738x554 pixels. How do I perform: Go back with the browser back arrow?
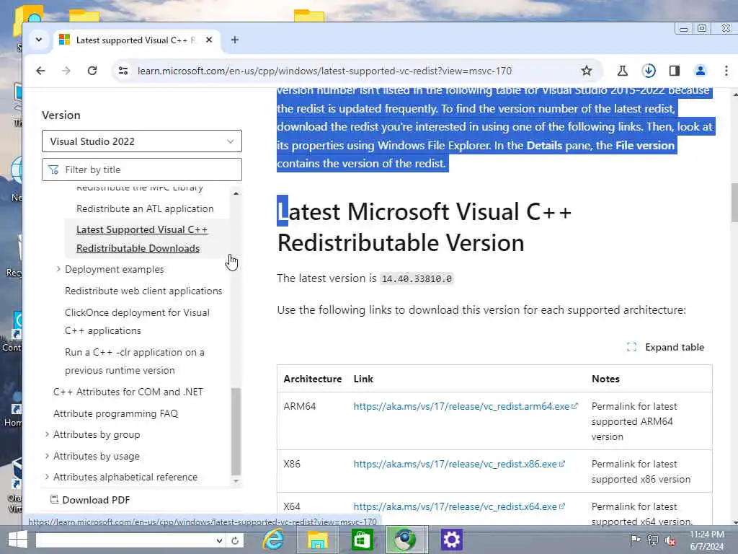coord(40,71)
